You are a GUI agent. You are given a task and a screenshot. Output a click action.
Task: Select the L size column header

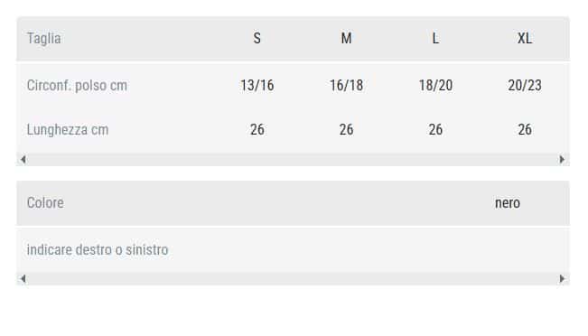435,38
